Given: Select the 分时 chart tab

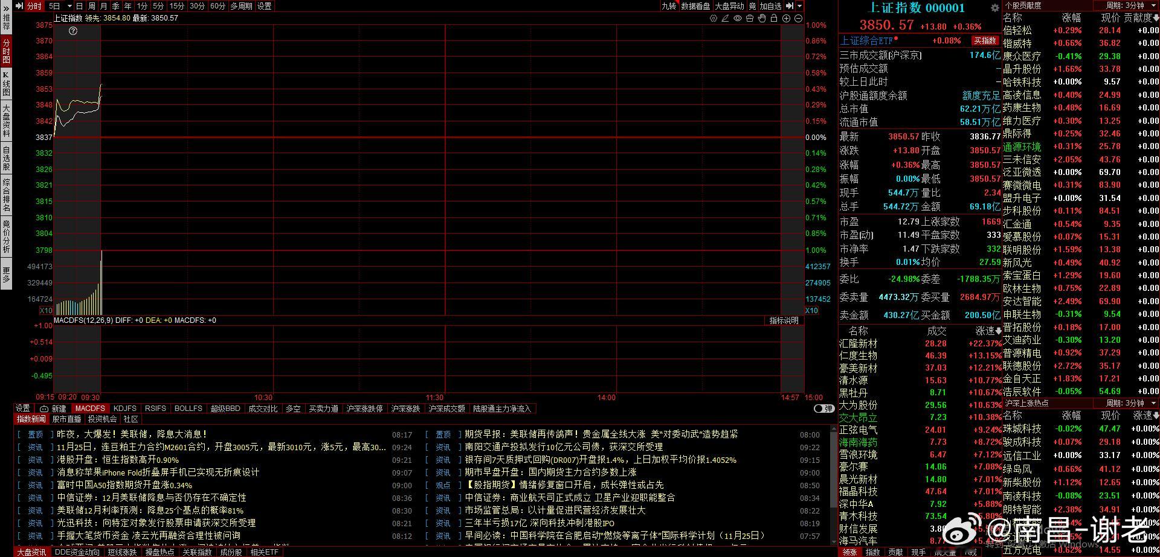Looking at the screenshot, I should [34, 6].
